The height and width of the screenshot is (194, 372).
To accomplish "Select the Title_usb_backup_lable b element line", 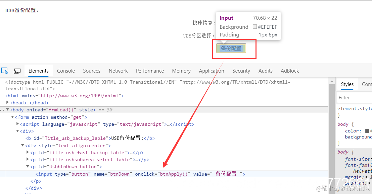I will pos(90,138).
